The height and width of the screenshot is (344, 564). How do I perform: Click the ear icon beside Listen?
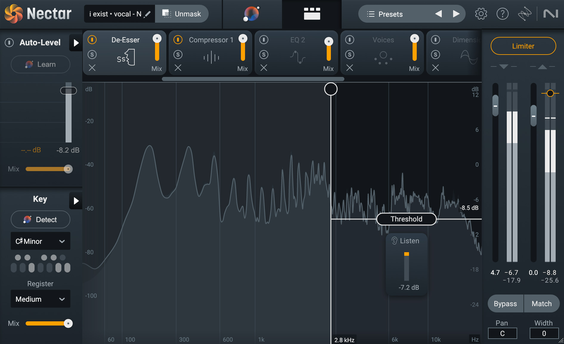[394, 241]
